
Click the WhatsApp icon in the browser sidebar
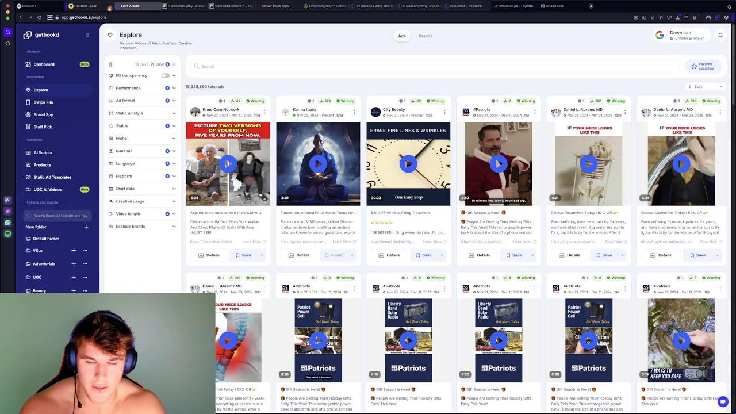coord(7,223)
